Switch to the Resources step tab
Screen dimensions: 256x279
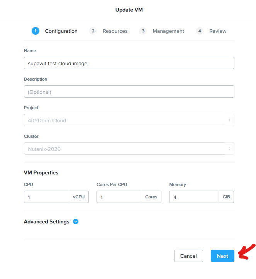(115, 31)
